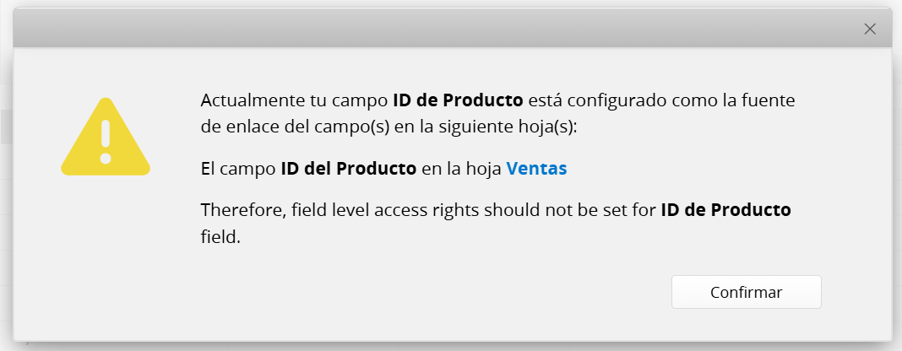Click empty dialog area left of Confirmar
Image resolution: width=902 pixels, height=351 pixels.
pos(403,292)
